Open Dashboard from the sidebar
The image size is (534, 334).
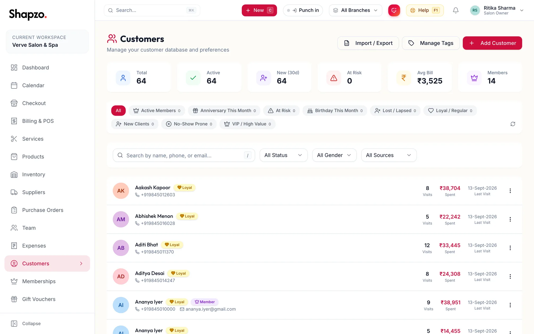coord(47,68)
